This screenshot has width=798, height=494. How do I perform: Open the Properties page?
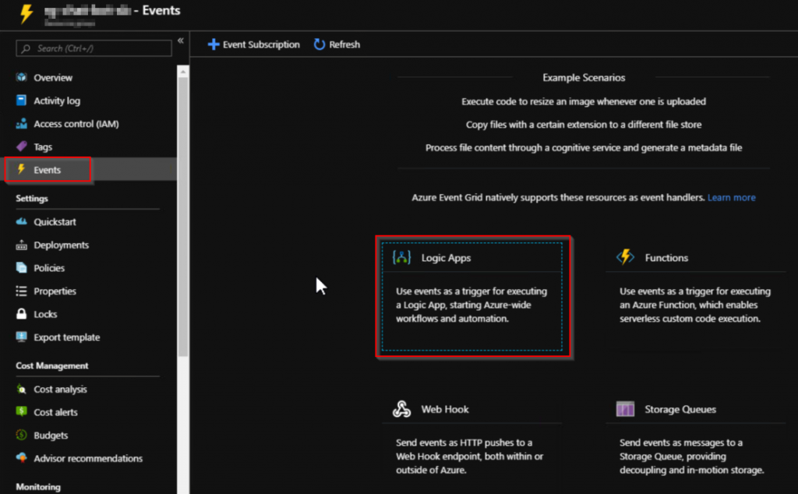coord(55,291)
